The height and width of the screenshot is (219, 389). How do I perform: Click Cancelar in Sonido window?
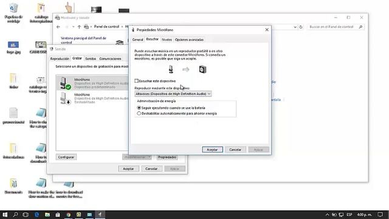tap(151, 169)
